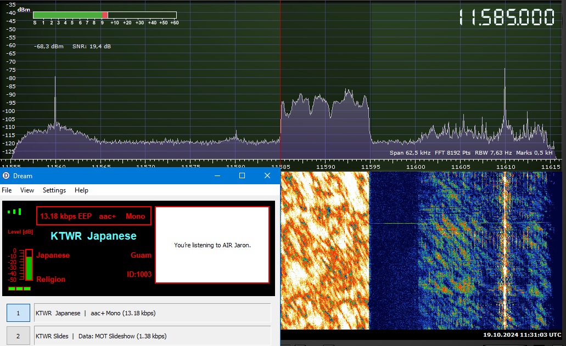
Task: Click the S-meter signal strength bar
Action: [105, 15]
